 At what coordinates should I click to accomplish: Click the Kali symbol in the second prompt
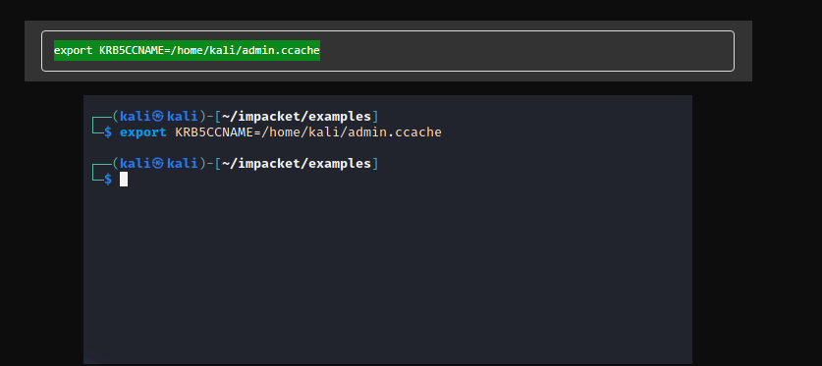(157, 163)
